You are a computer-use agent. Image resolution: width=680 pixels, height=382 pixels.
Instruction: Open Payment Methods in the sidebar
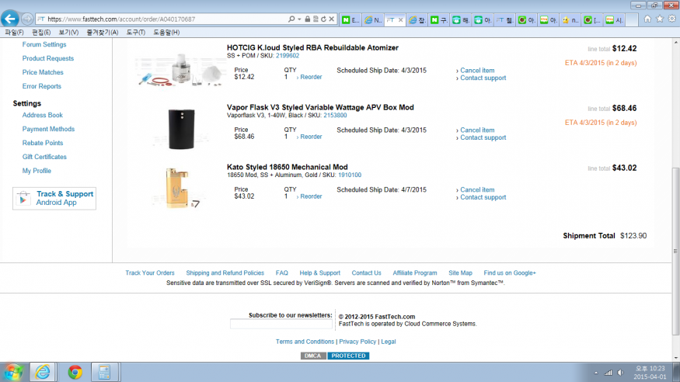(x=48, y=129)
